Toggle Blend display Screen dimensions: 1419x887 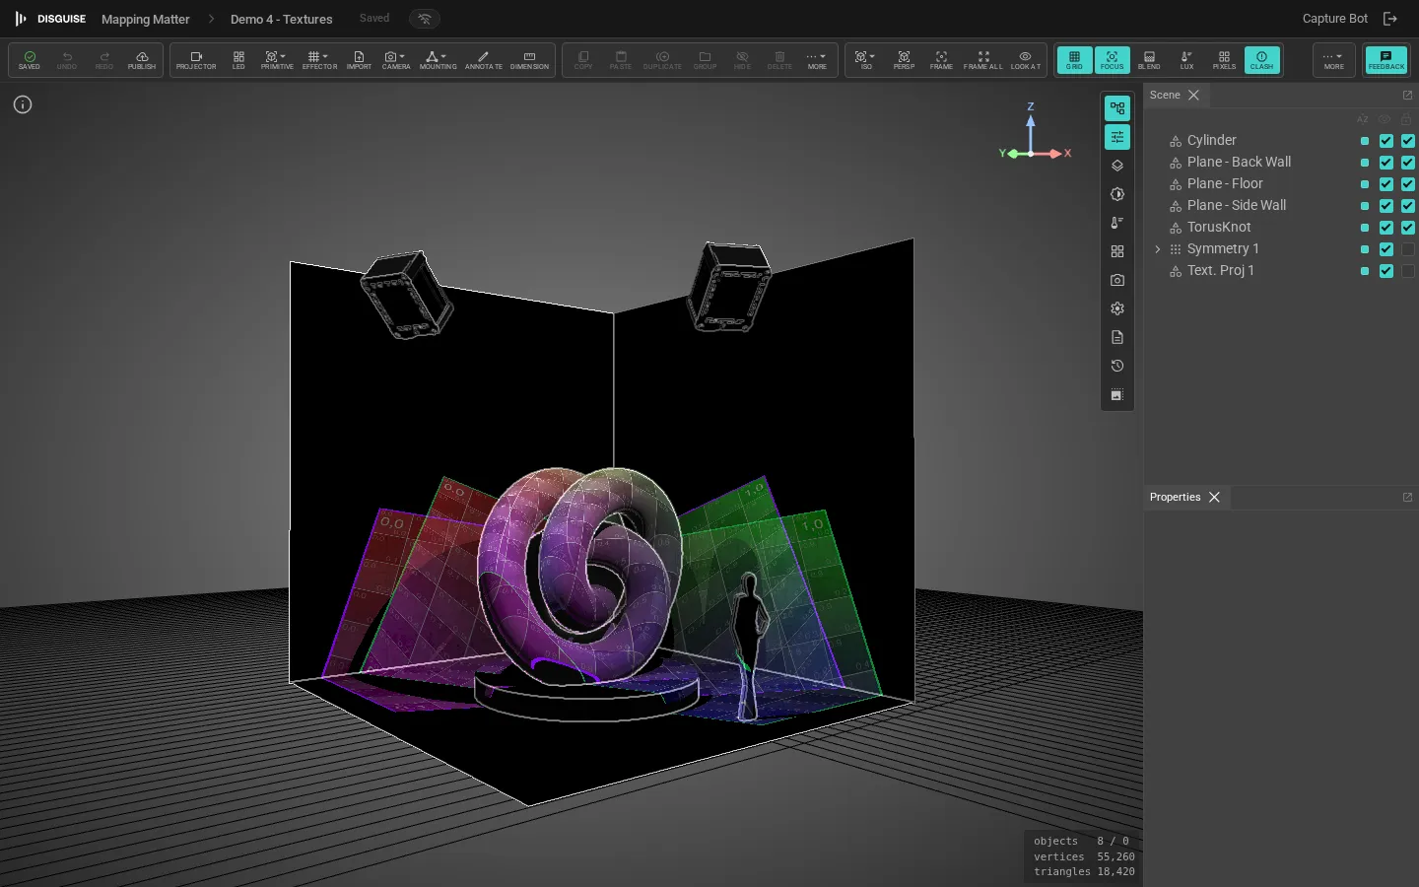click(x=1149, y=60)
